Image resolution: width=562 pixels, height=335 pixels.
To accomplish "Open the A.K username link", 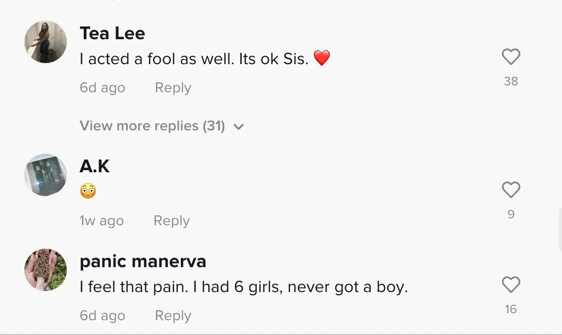I will point(94,166).
